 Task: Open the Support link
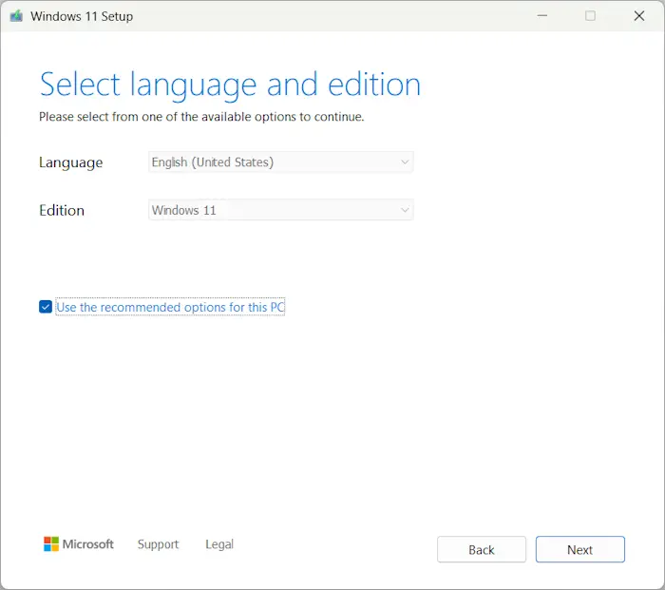tap(158, 544)
